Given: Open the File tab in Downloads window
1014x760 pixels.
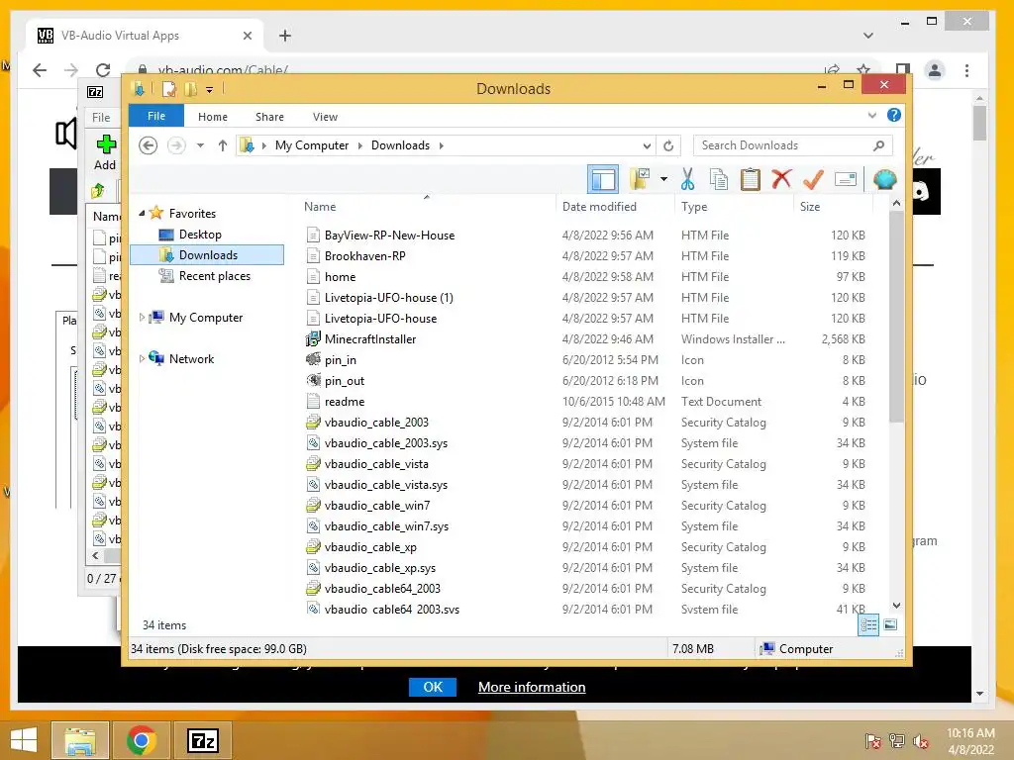Looking at the screenshot, I should [156, 117].
